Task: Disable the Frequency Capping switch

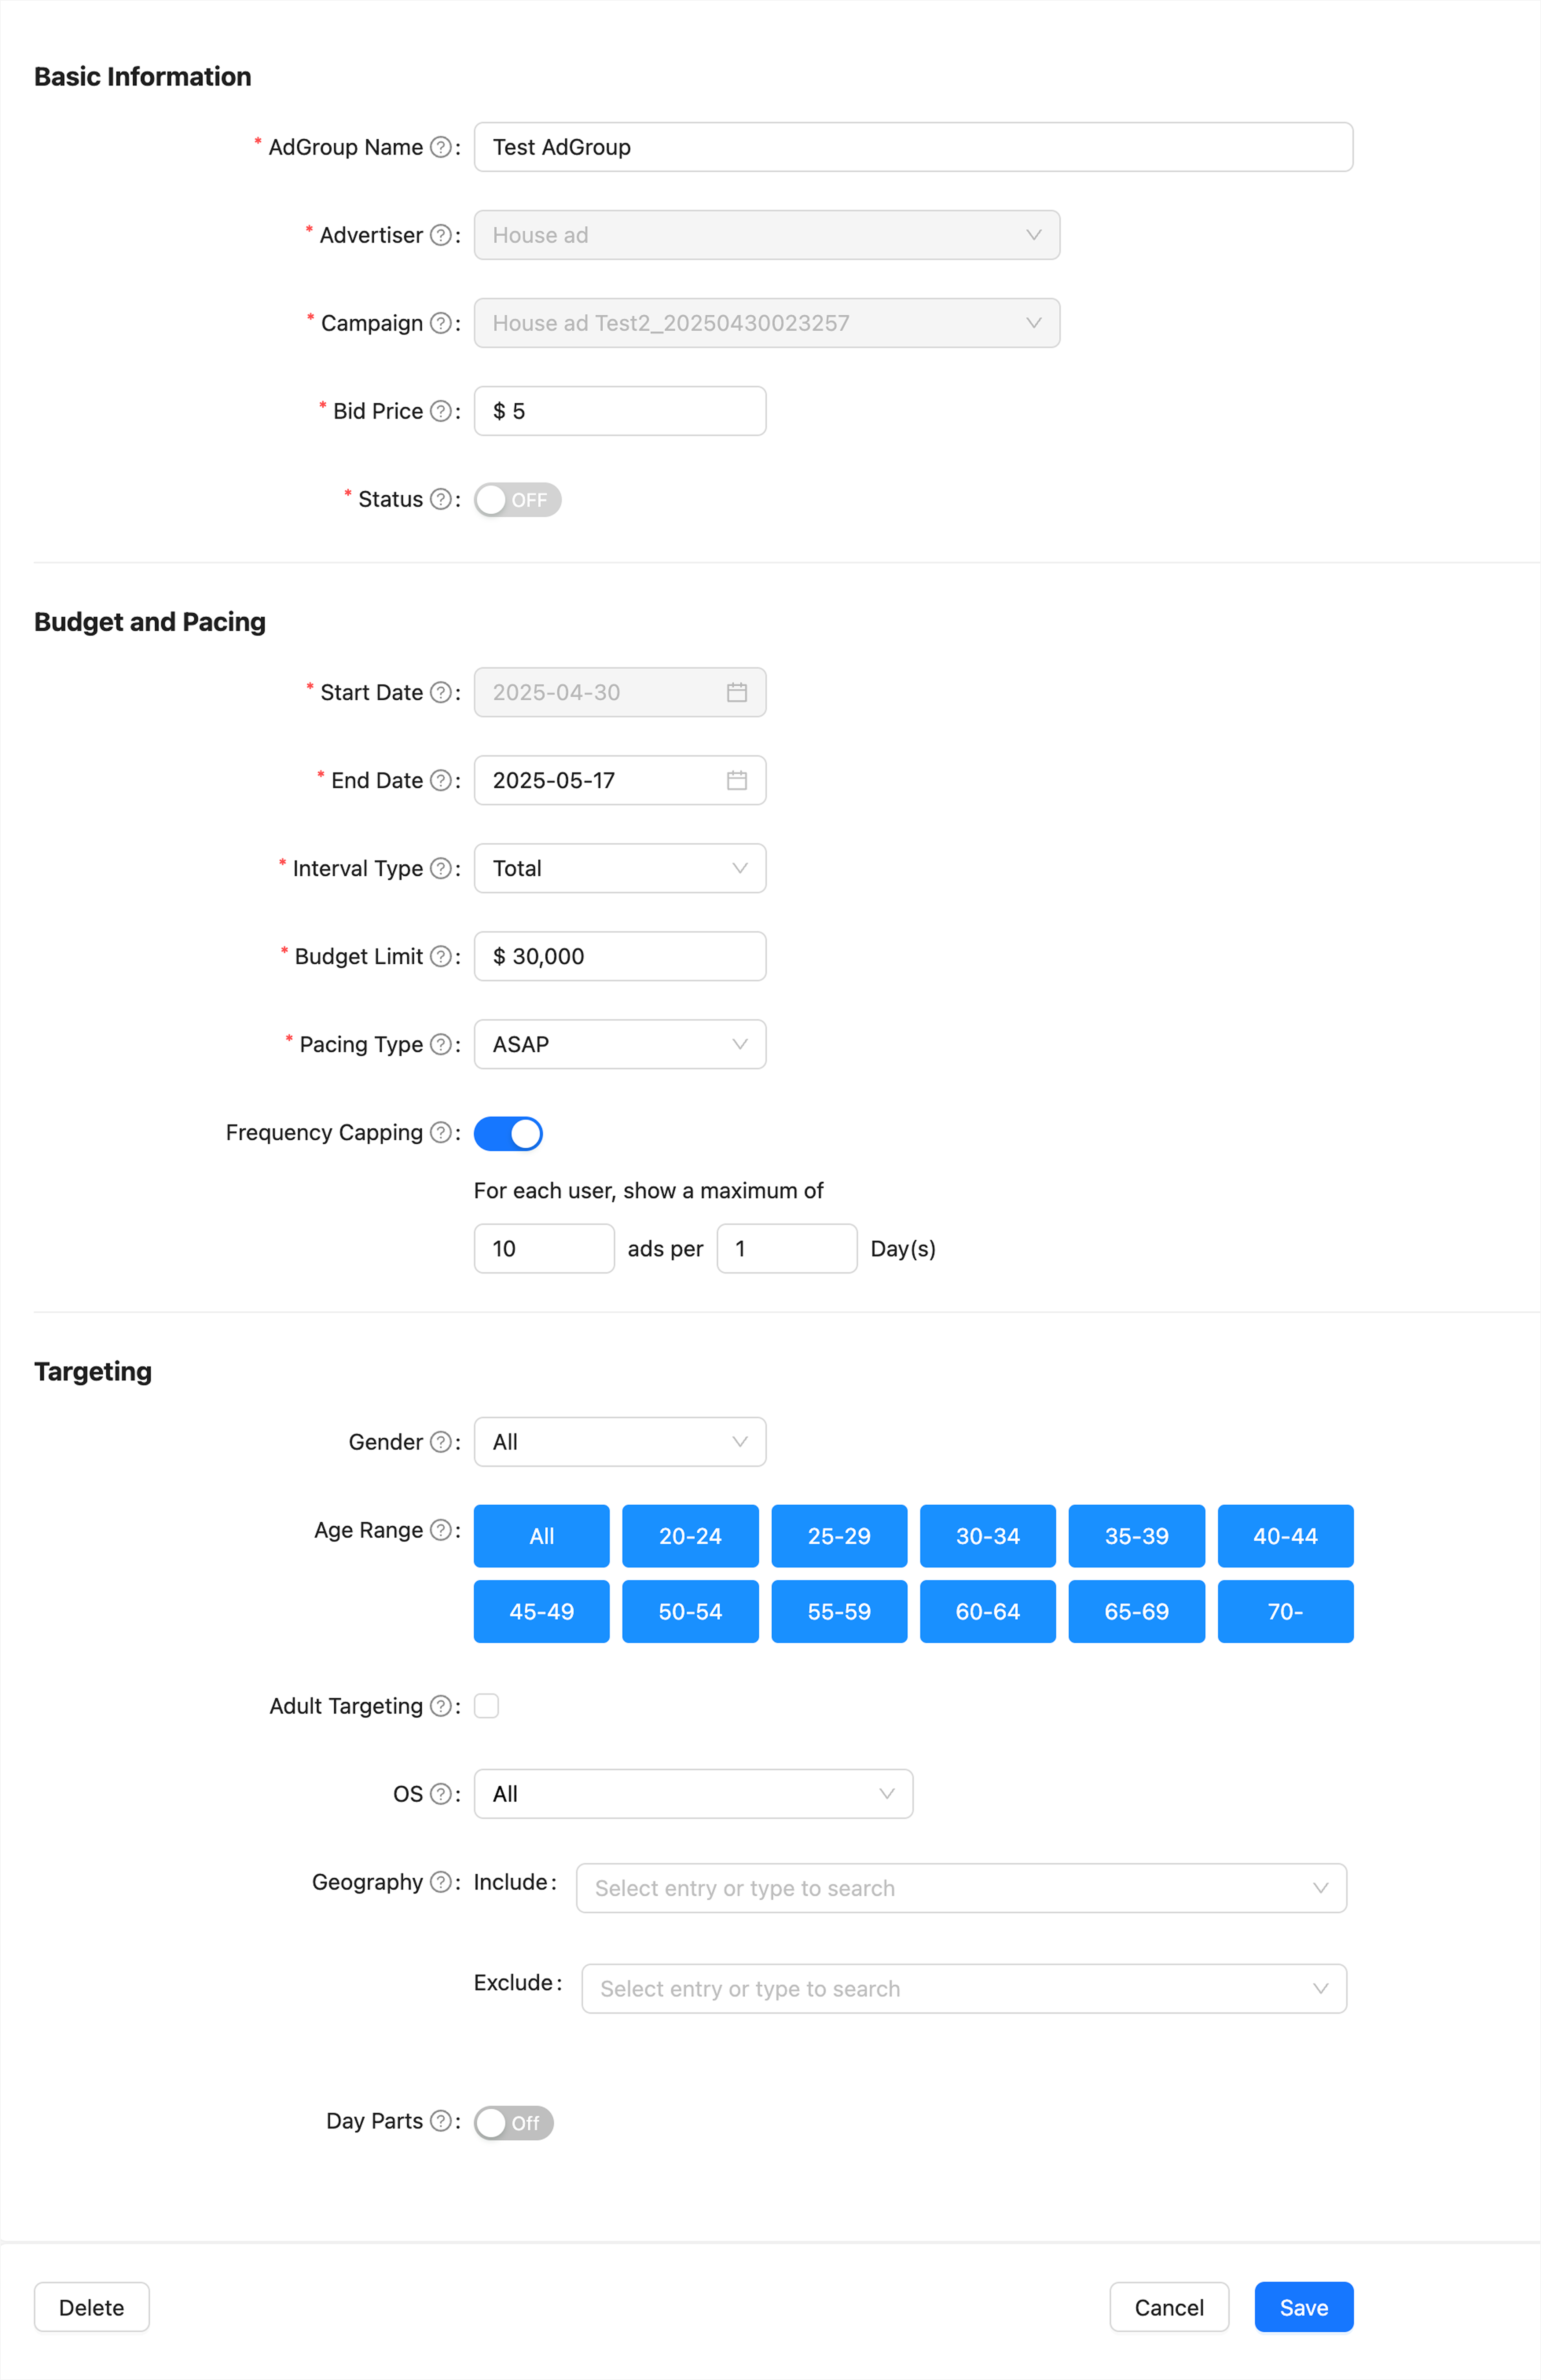Action: [508, 1133]
